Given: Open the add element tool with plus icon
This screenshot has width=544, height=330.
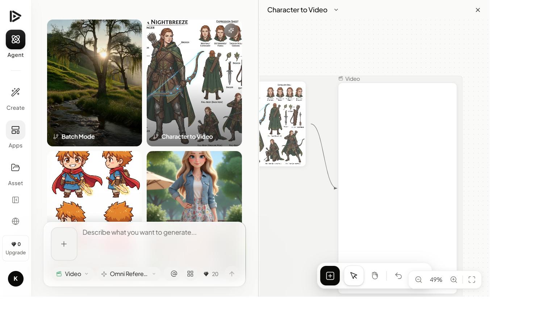Looking at the screenshot, I should (330, 275).
